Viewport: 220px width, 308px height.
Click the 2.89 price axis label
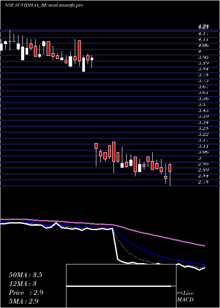(203, 170)
